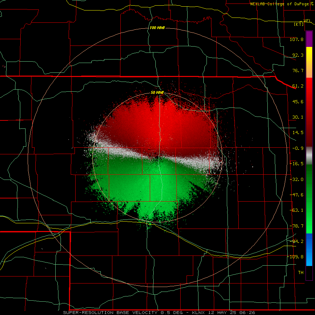315x315 pixels.
Task: Click the yellow-orange segment of the color bar
Action: pyautogui.click(x=309, y=62)
